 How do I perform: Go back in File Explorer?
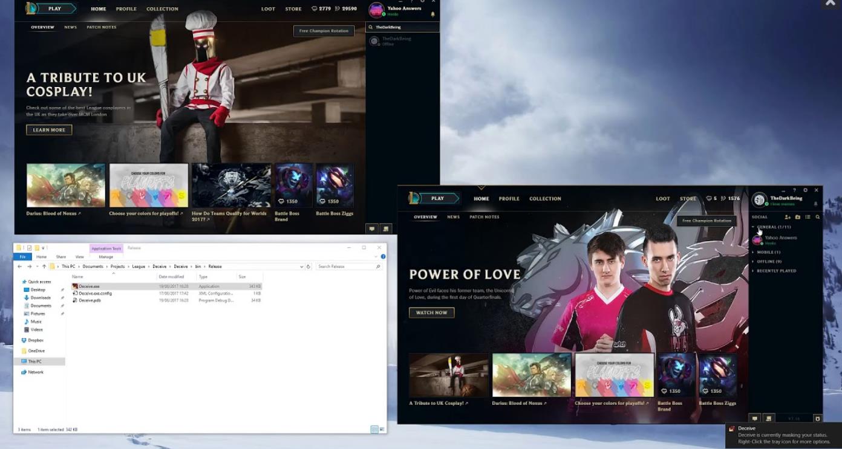click(x=20, y=266)
